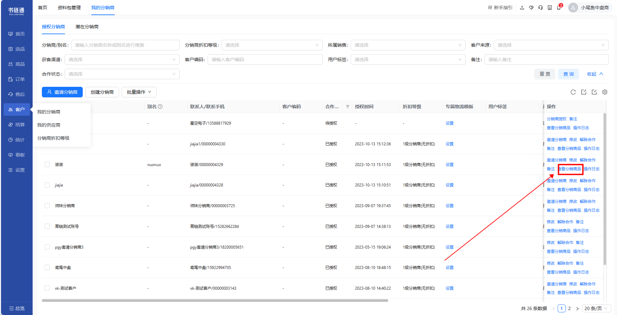
Task: Click the 别名 help question-mark icon
Action: [160, 107]
